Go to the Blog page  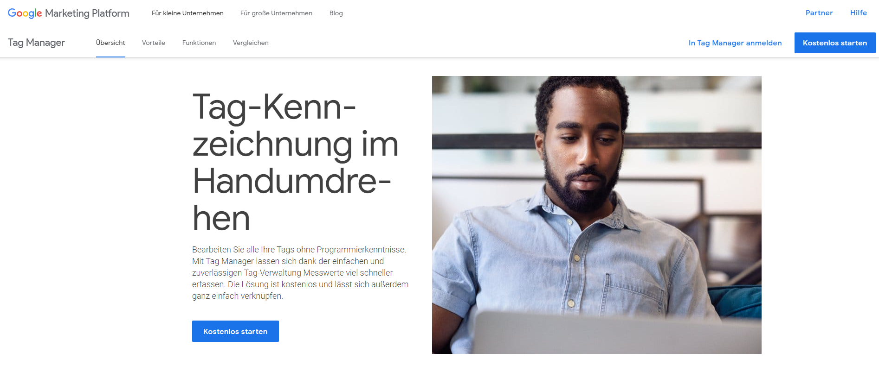(336, 13)
